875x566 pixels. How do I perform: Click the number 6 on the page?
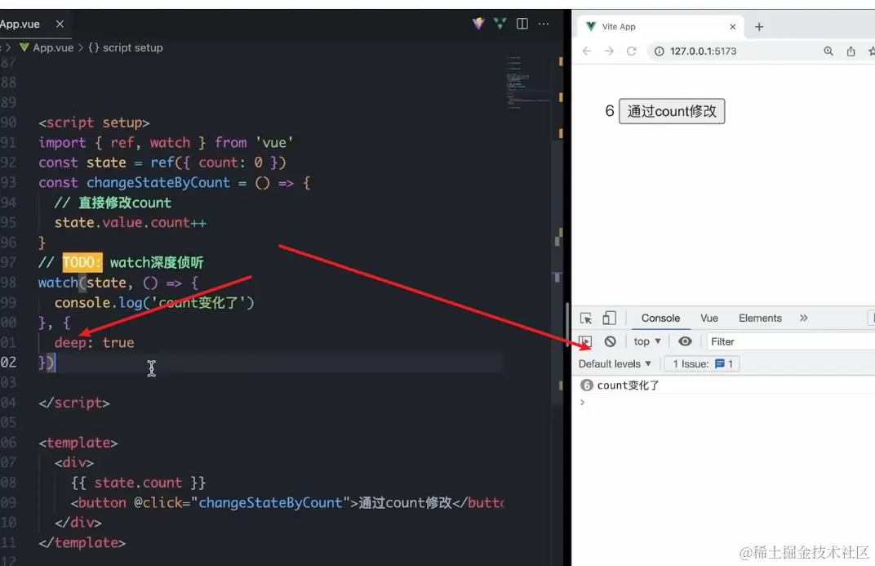pyautogui.click(x=610, y=110)
